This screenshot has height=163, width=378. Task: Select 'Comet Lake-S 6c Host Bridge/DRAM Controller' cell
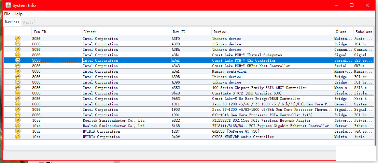click(x=272, y=99)
